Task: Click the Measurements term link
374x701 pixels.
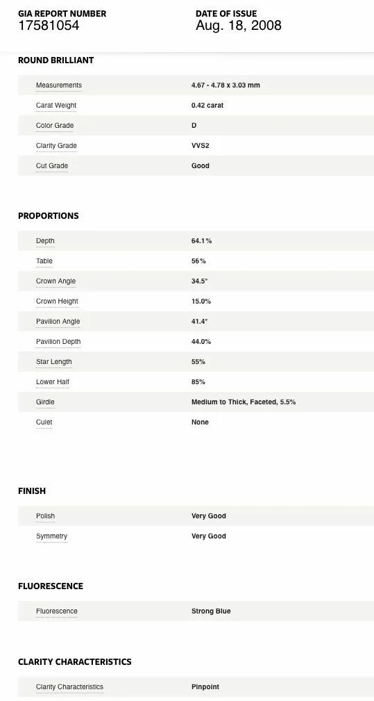Action: [x=59, y=85]
